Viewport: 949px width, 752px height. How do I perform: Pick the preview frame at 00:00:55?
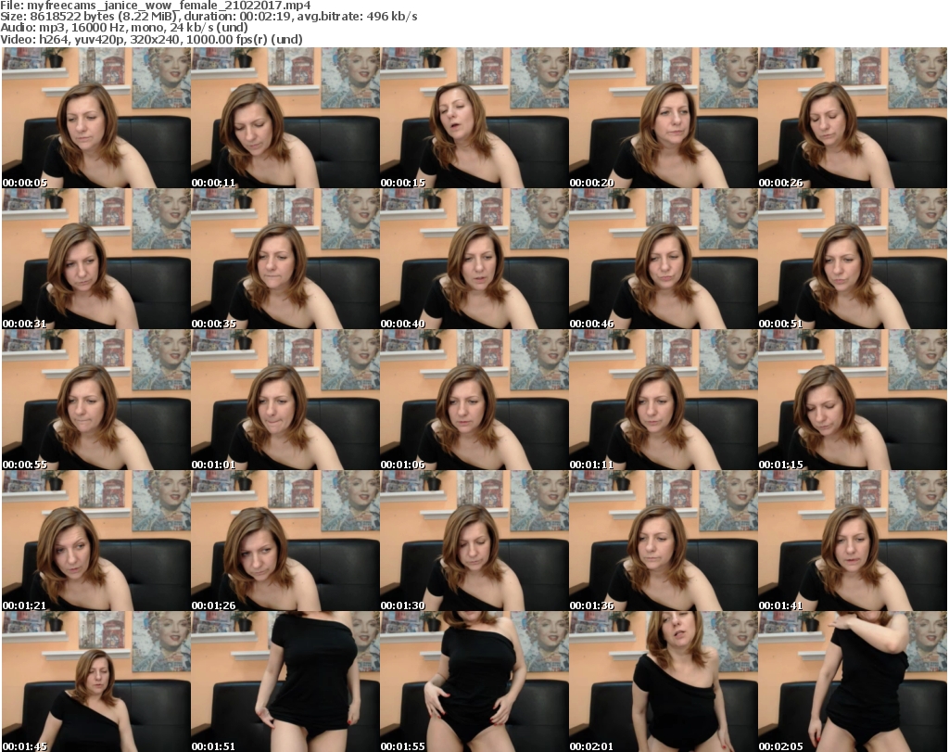pos(96,401)
